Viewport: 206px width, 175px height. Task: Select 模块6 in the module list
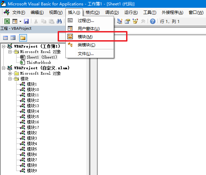(x=32, y=154)
